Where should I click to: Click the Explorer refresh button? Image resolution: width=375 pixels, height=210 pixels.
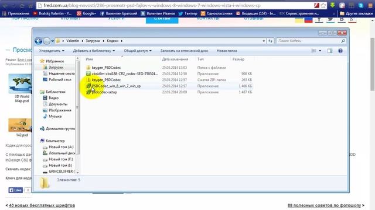click(x=271, y=41)
